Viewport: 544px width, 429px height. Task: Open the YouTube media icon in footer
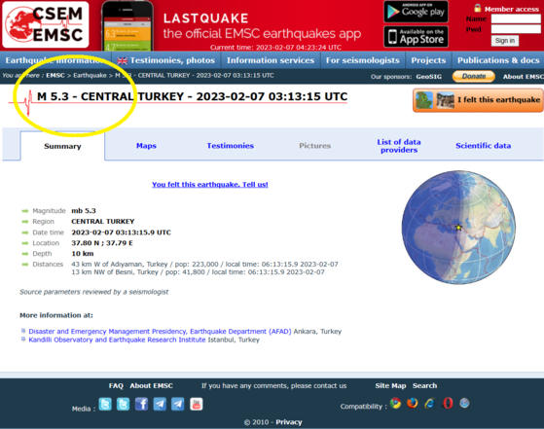click(196, 404)
